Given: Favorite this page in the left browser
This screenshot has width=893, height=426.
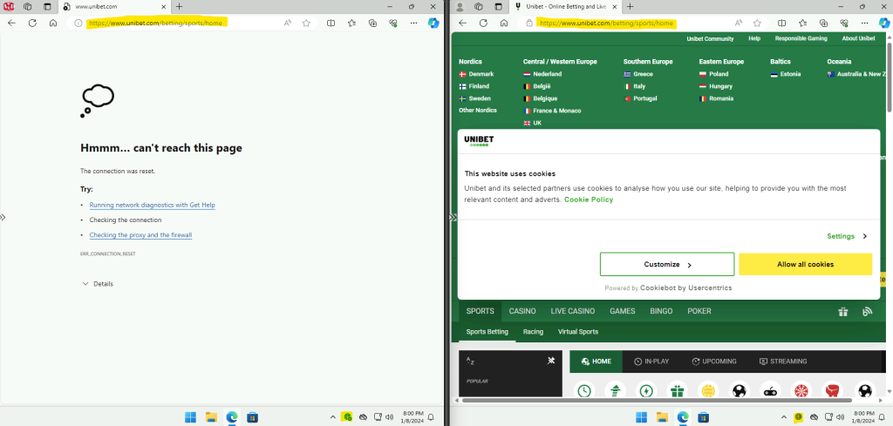Looking at the screenshot, I should tap(306, 24).
